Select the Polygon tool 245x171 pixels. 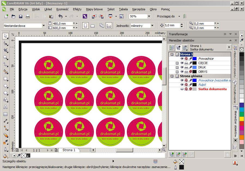(x=5, y=93)
